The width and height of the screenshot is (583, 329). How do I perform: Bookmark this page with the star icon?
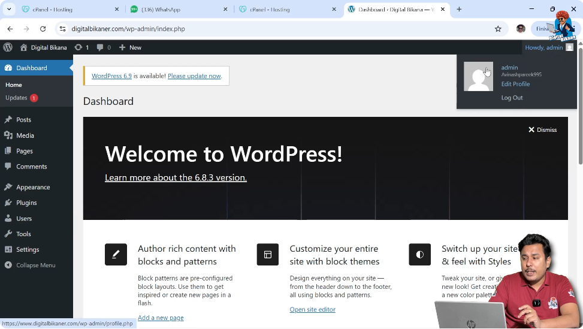498,29
